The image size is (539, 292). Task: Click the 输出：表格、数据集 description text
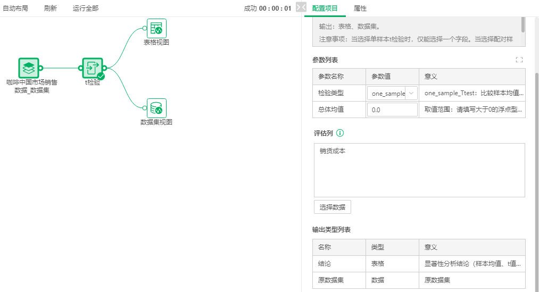coord(349,27)
